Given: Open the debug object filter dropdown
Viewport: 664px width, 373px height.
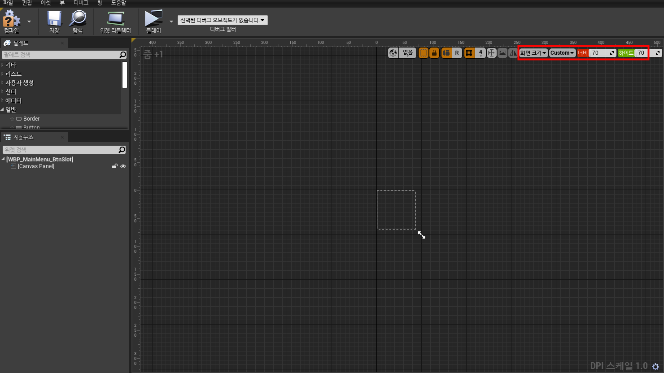Looking at the screenshot, I should tap(223, 20).
